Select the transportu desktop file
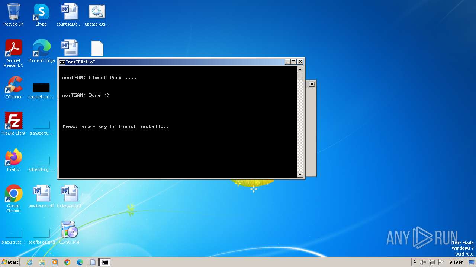 tap(41, 127)
